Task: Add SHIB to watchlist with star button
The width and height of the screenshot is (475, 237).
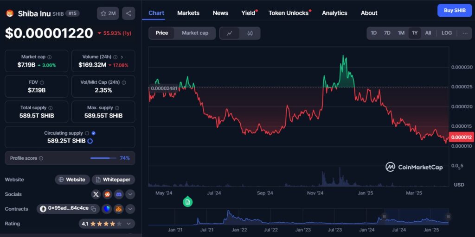Action: pyautogui.click(x=108, y=13)
